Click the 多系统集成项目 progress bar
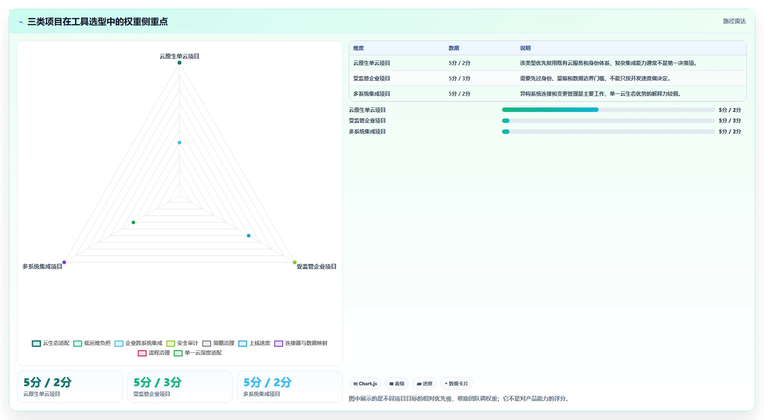 point(608,132)
